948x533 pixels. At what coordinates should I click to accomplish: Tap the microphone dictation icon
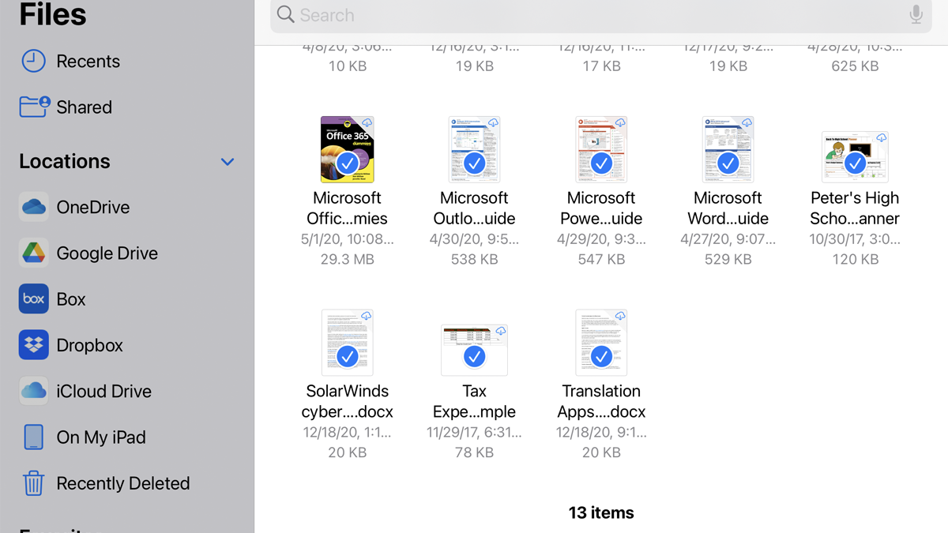click(916, 14)
